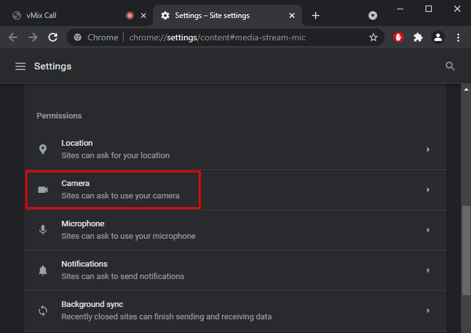This screenshot has width=471, height=333.
Task: Click the search settings magnifier icon
Action: [x=450, y=66]
